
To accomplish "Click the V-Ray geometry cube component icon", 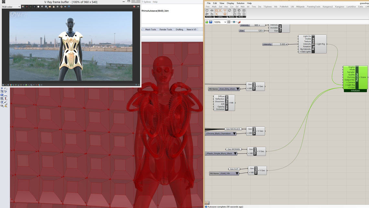I will coord(207,10).
